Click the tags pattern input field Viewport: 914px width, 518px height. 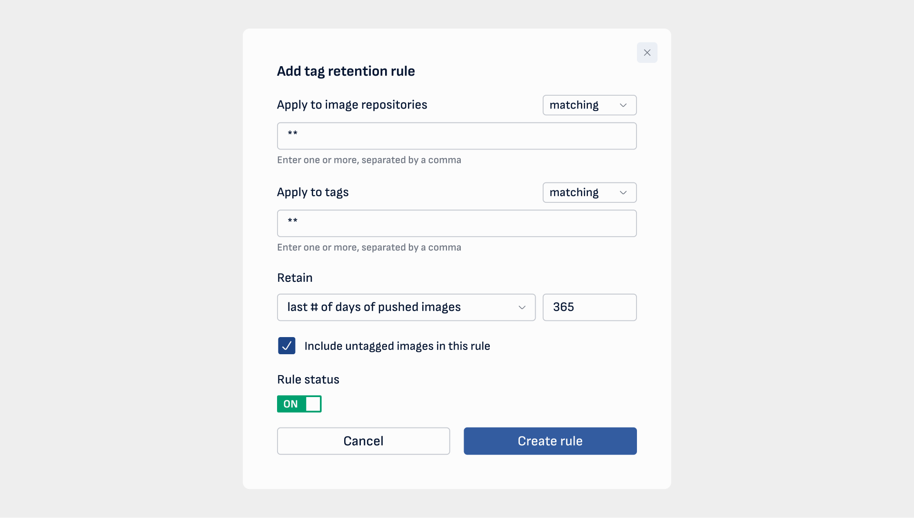[x=457, y=224]
